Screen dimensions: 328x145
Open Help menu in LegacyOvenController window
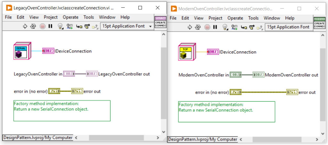pos(125,17)
